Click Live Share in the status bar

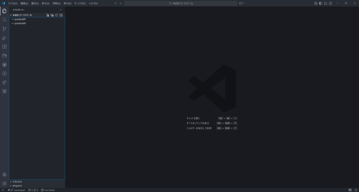48,190
